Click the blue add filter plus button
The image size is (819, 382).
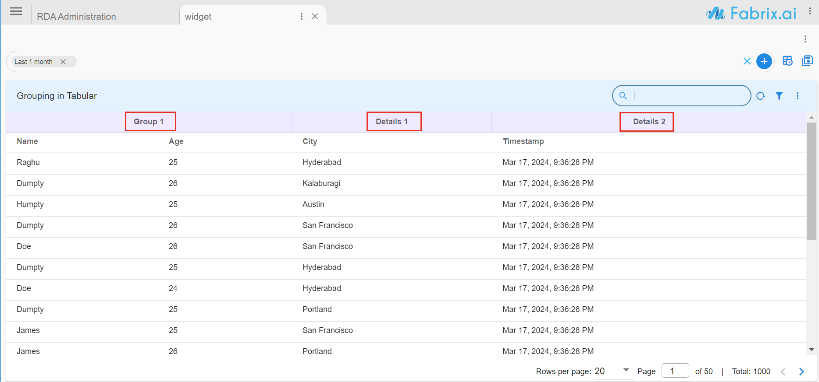pos(764,61)
